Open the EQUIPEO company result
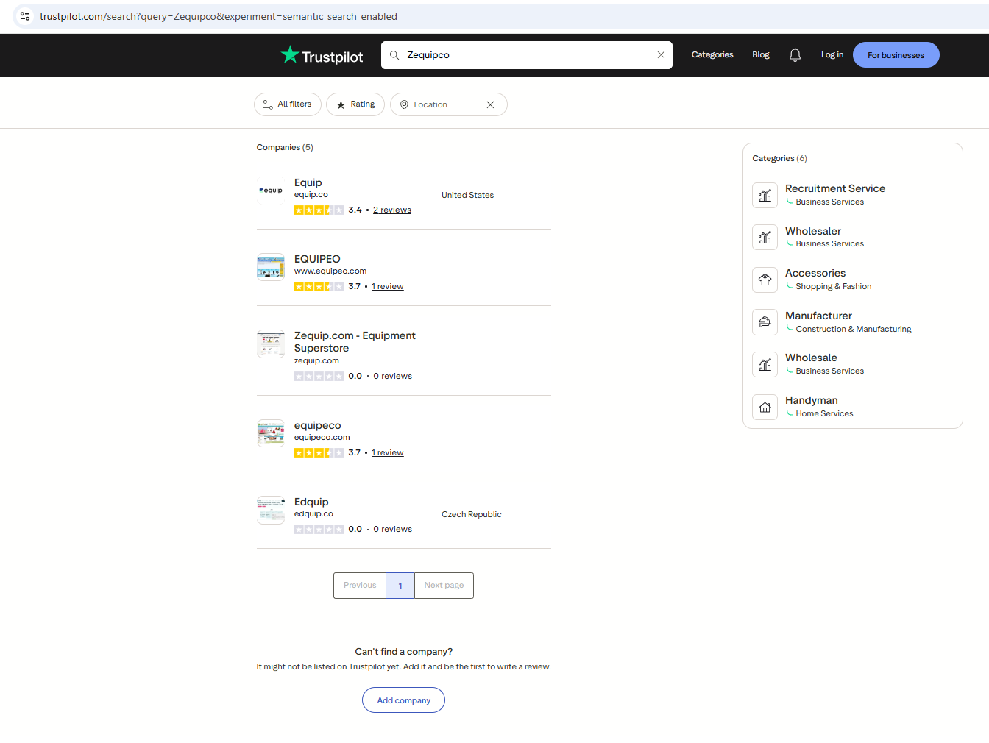 point(317,259)
